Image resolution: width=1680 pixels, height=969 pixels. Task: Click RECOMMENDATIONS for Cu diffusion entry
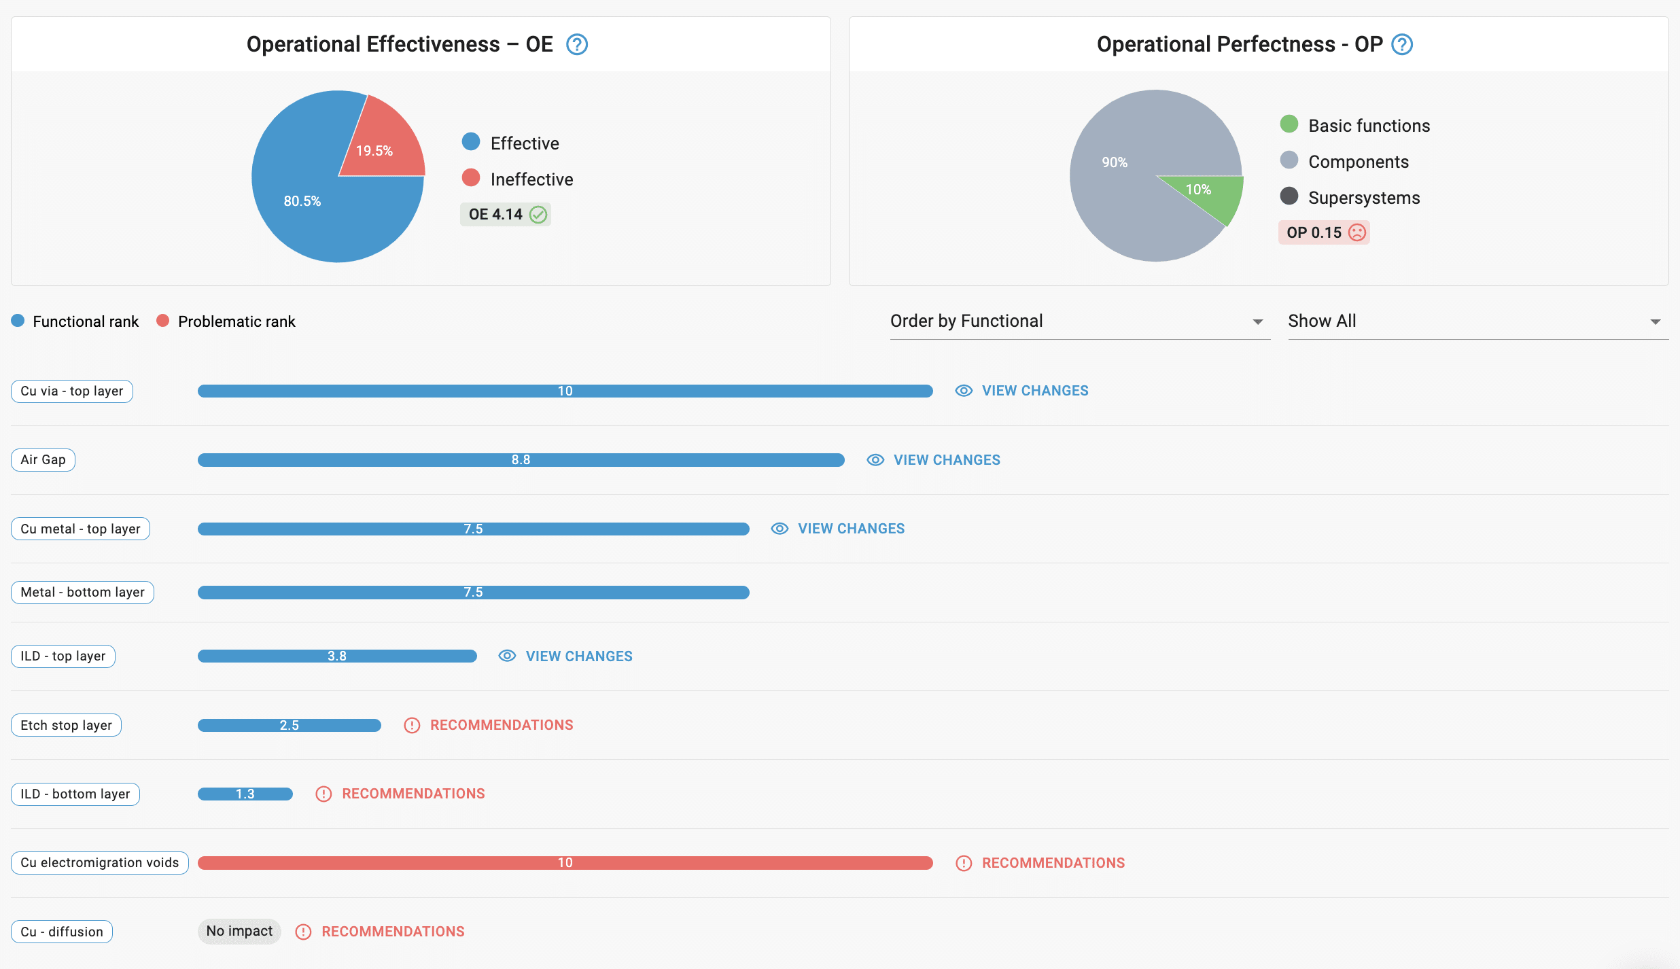click(x=392, y=931)
